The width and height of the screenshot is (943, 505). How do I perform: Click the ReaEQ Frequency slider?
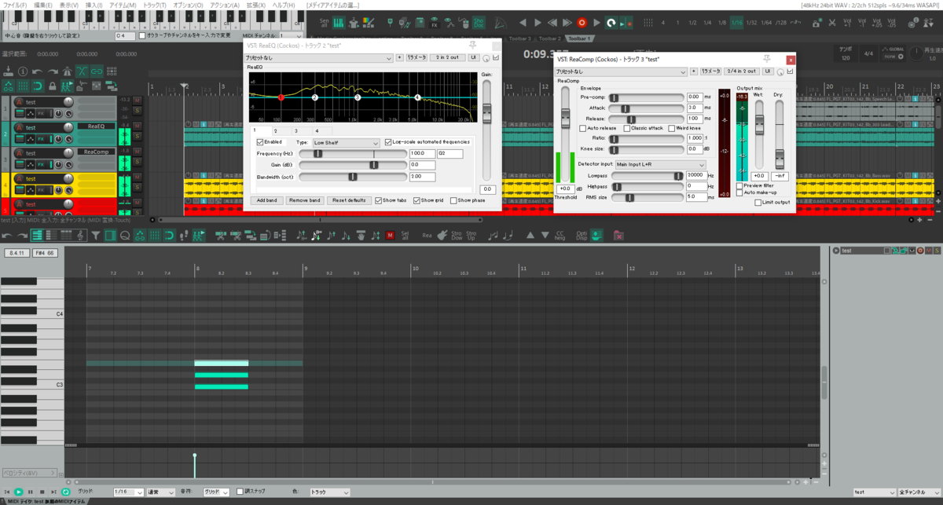352,153
